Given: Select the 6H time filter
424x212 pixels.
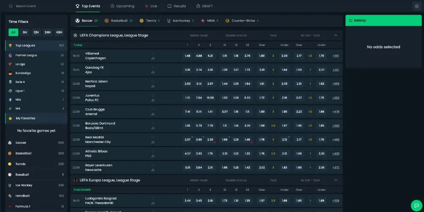Looking at the screenshot, I should tap(25, 32).
